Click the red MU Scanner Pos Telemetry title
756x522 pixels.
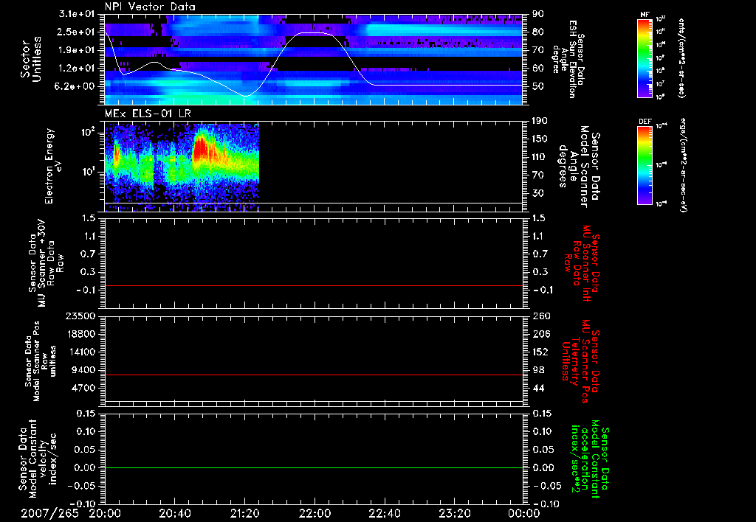click(x=581, y=361)
